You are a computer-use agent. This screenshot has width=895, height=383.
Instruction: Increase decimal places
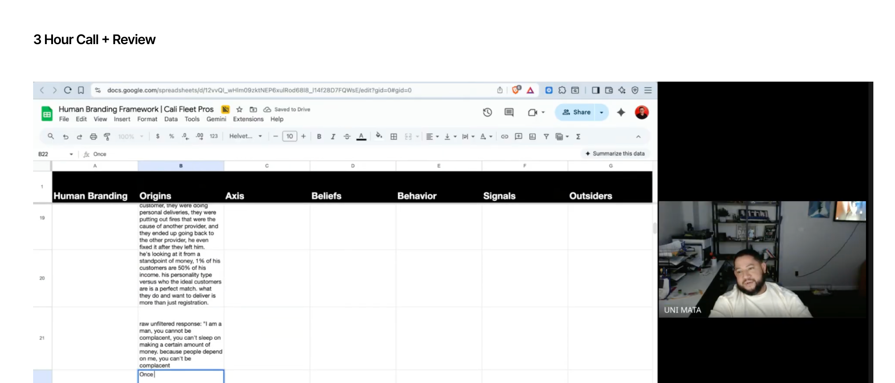pyautogui.click(x=200, y=136)
